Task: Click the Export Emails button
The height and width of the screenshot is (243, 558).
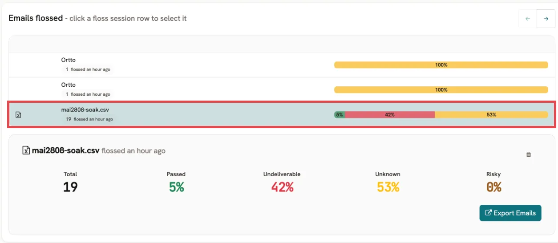Action: (510, 213)
